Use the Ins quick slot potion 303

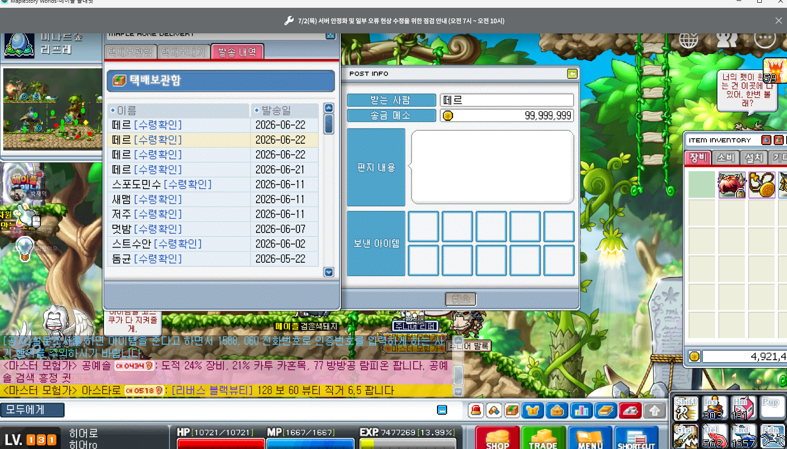(715, 408)
